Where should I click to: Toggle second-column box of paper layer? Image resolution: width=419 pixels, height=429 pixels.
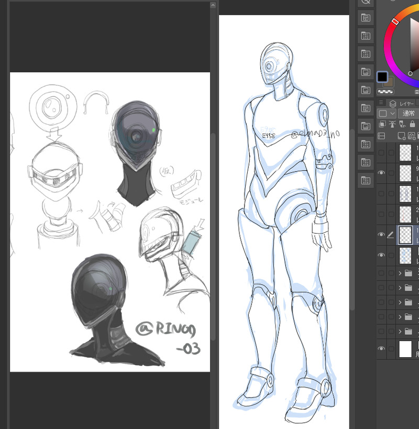391,348
